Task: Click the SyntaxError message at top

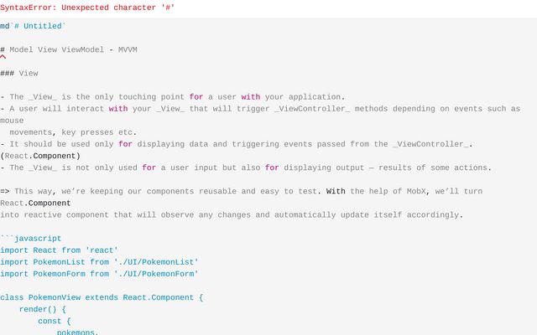Action: 87,7
